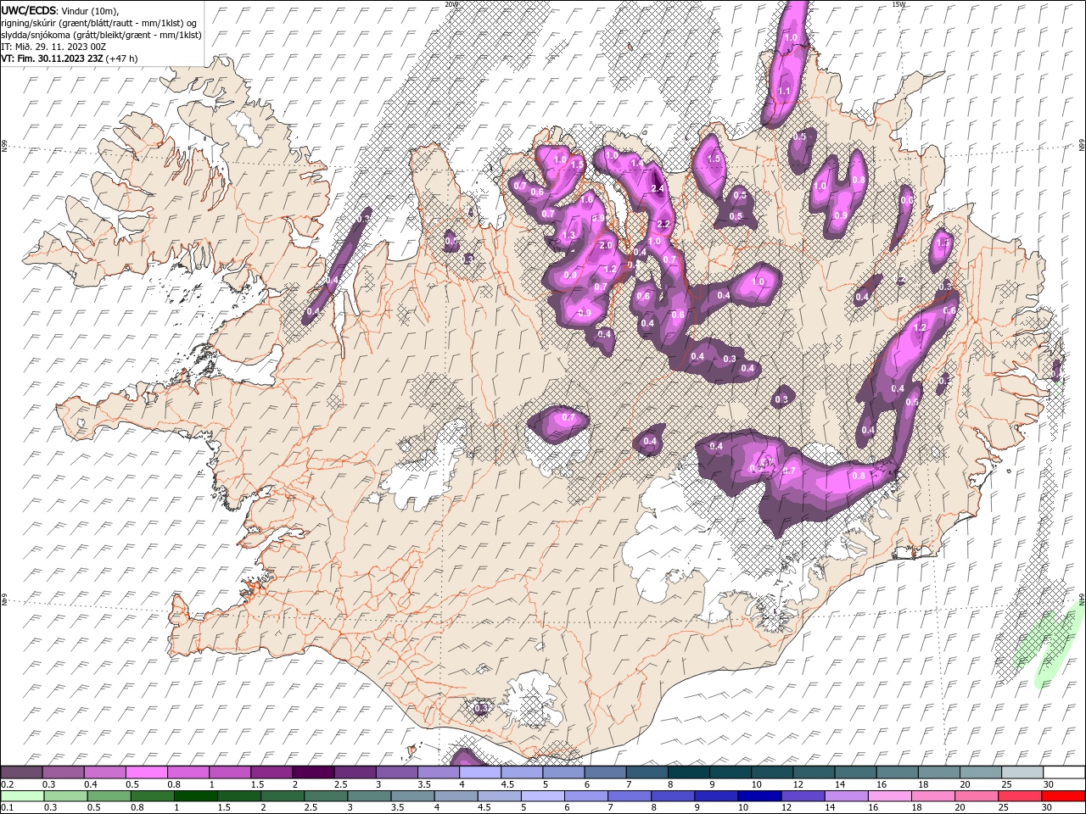
Task: Click the 'rigning/skúrir (grænt/blátt/rautt' header line
Action: click(x=98, y=23)
